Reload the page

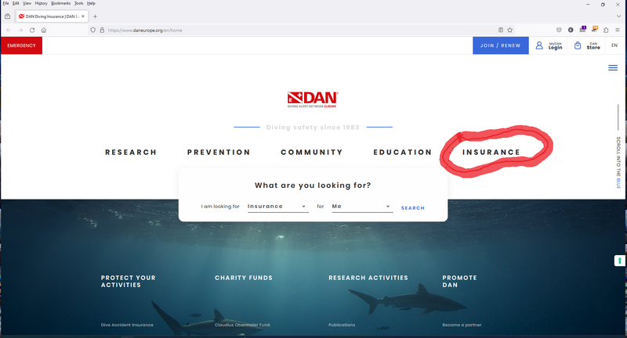click(32, 30)
